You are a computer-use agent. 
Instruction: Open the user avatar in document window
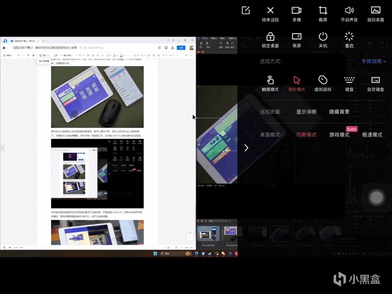[191, 47]
